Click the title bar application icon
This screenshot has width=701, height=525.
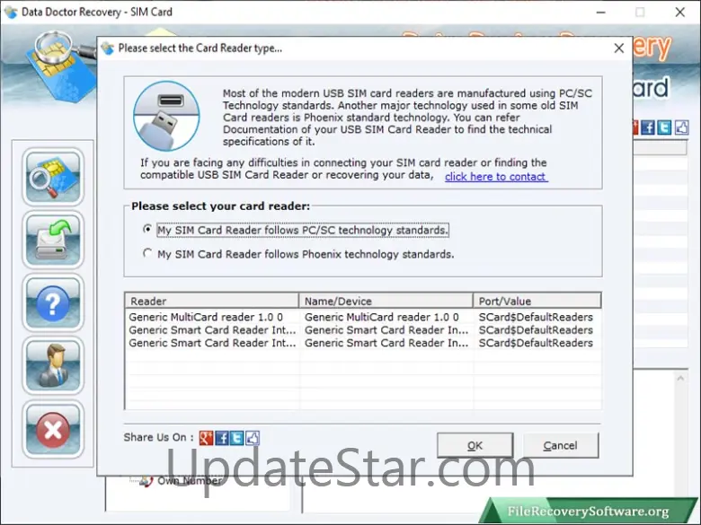point(11,12)
